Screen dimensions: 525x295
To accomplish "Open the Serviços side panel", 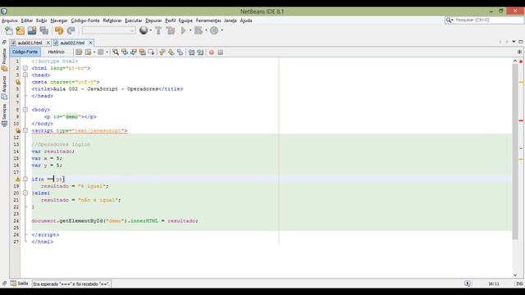I will pyautogui.click(x=4, y=115).
